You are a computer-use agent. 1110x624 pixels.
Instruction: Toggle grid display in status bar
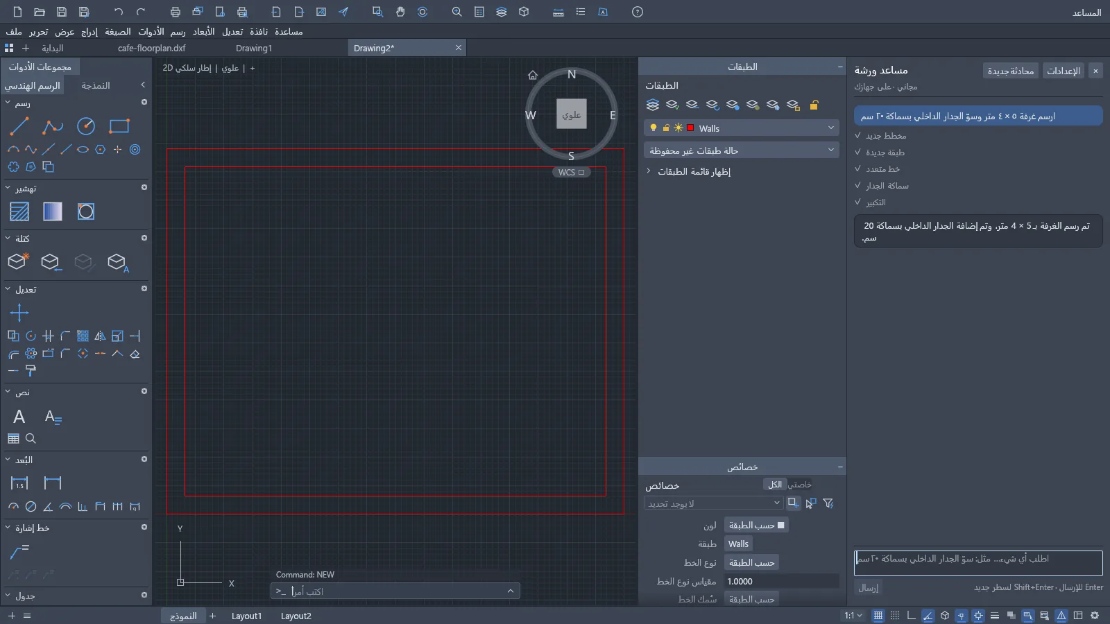878,616
